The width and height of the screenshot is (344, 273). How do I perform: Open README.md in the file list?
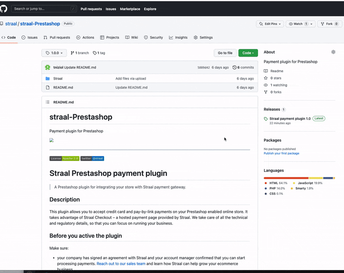(x=63, y=88)
